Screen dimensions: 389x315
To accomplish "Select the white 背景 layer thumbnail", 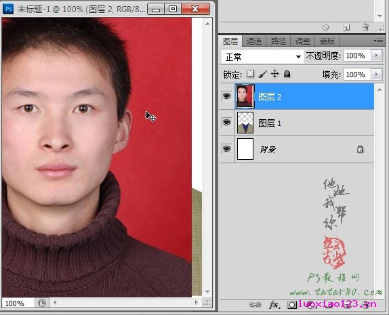I will coord(245,149).
